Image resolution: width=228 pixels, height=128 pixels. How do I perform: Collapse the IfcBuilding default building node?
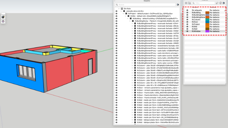128,18
